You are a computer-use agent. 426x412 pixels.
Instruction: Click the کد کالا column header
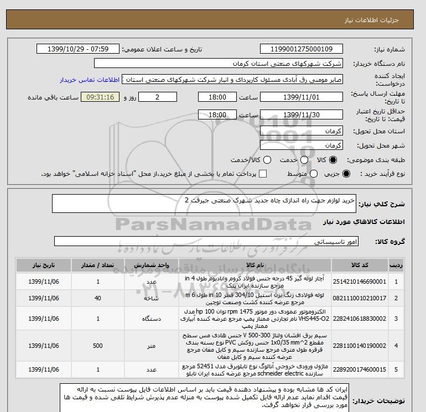tap(360, 265)
